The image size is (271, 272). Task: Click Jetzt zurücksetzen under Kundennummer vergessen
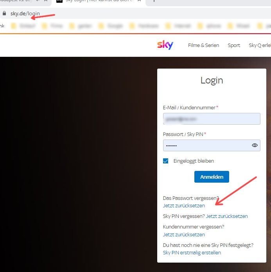(184, 234)
